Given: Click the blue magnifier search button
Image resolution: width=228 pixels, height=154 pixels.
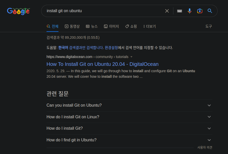Looking at the screenshot, I should point(210,11).
